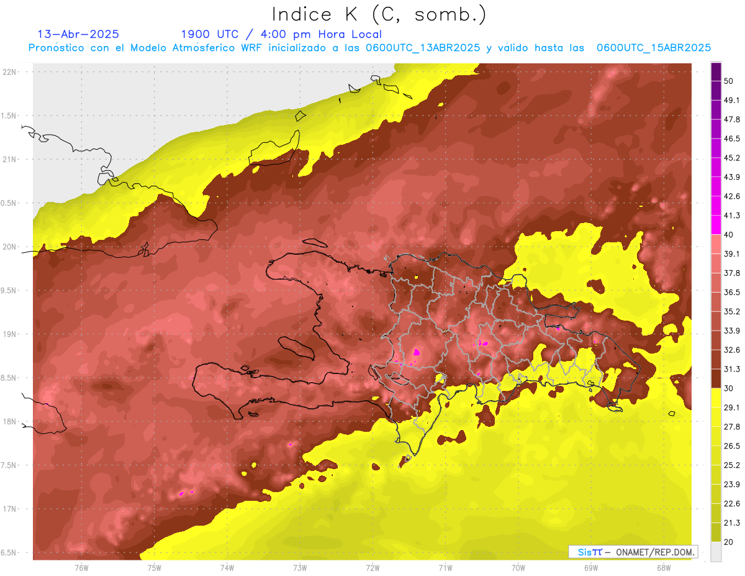The height and width of the screenshot is (576, 745).
Task: Click the "30" color scale value
Action: tap(729, 388)
